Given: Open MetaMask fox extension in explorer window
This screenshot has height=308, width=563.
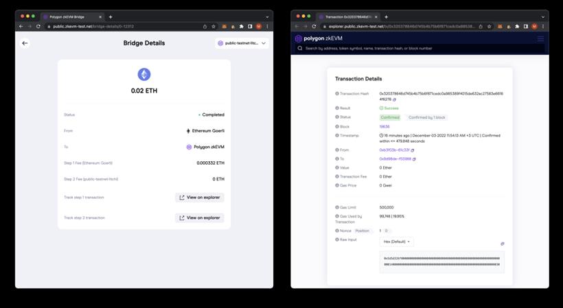Looking at the screenshot, I should click(500, 27).
